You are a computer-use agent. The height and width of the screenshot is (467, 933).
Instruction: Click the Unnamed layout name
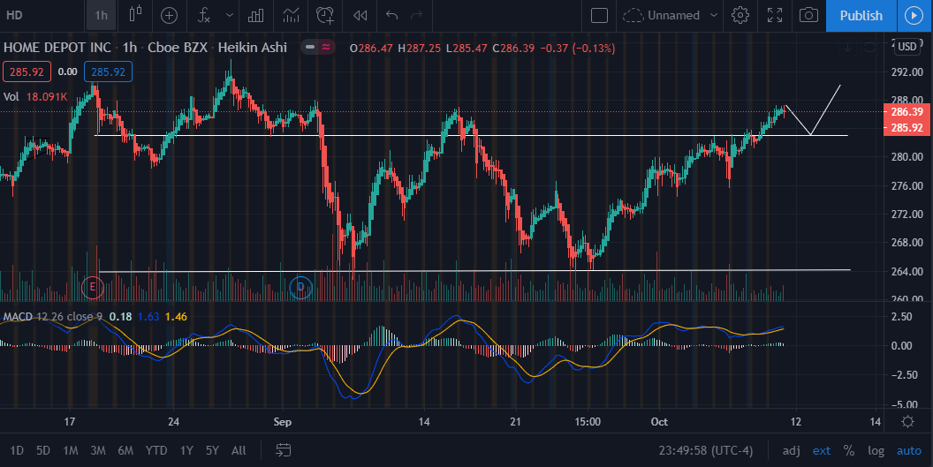[x=673, y=16]
